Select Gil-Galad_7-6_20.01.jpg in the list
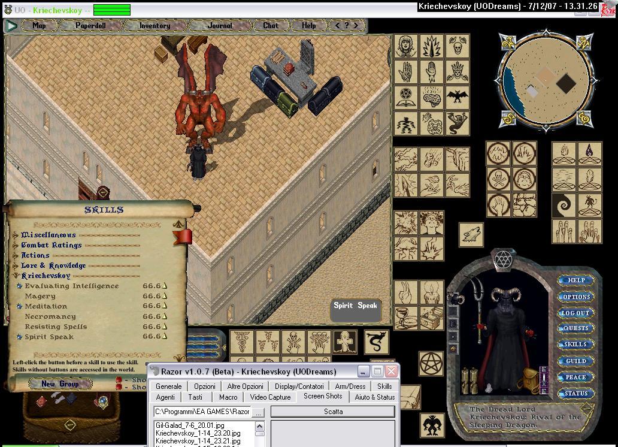The image size is (618, 447). tap(190, 425)
